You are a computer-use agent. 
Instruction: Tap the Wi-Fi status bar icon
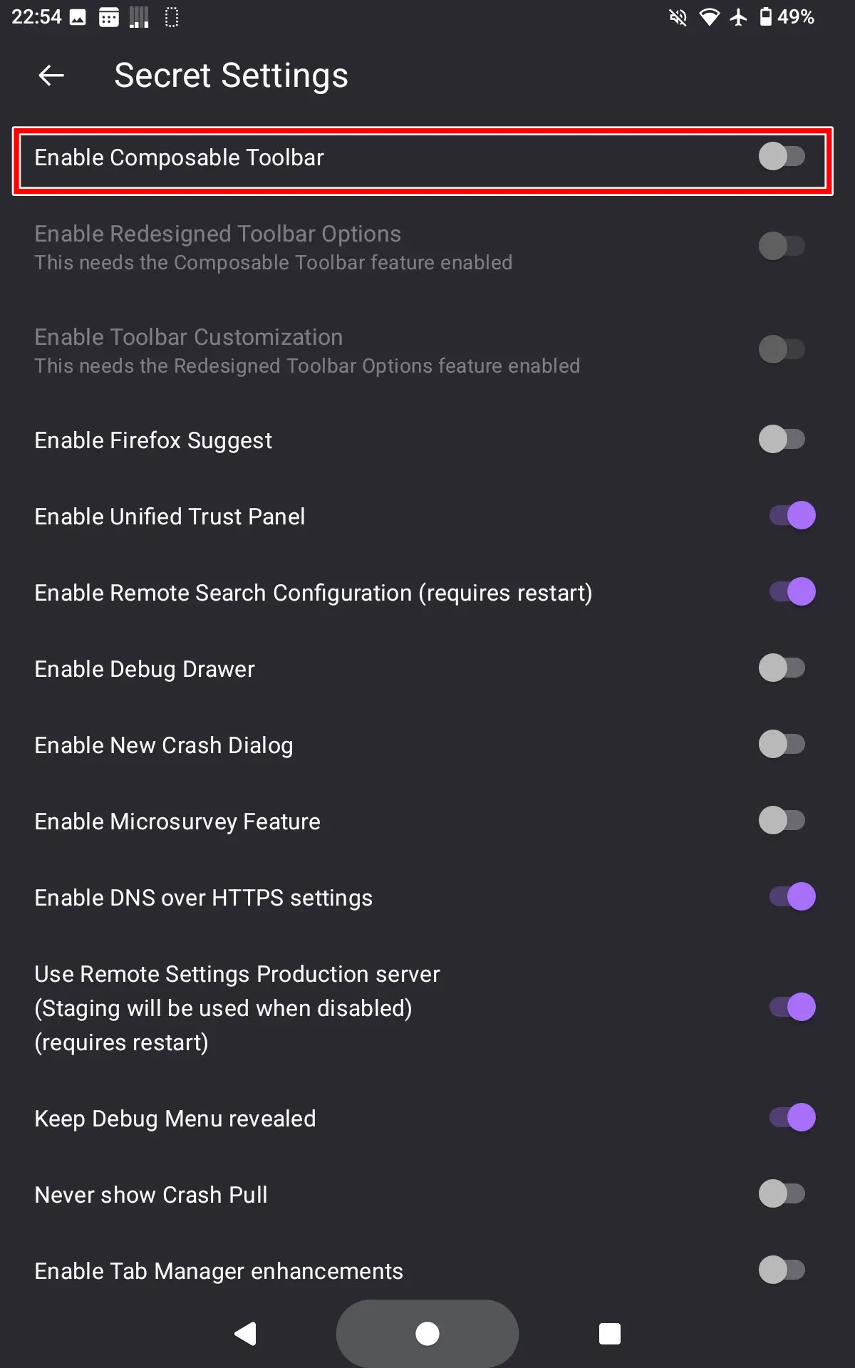(x=709, y=17)
